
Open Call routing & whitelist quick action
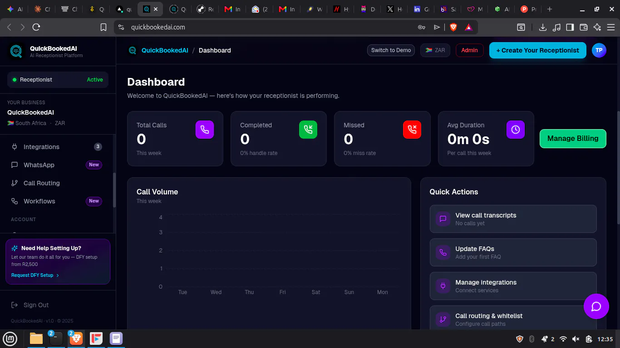tap(513, 319)
